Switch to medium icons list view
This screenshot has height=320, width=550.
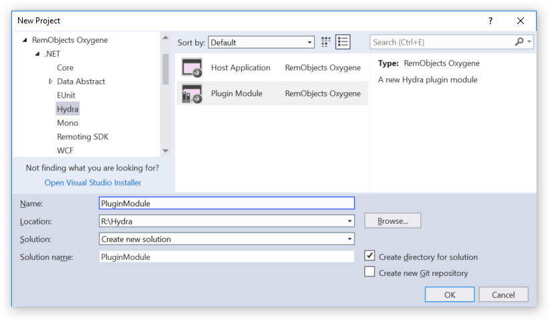coord(343,42)
